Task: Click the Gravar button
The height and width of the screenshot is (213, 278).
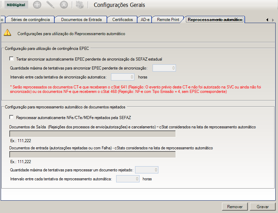Action: pyautogui.click(x=263, y=206)
